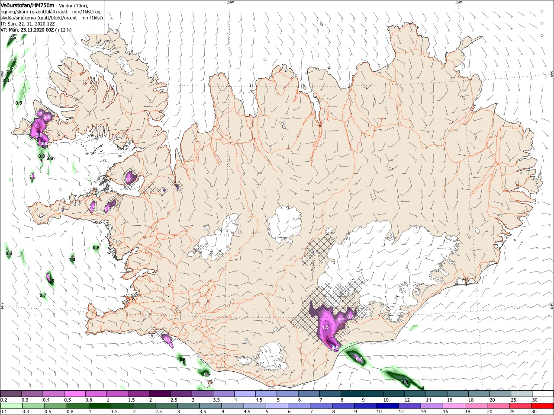Viewport: 554px width, 415px height.
Task: Click the '15W' longitude label at the top
Action: pyautogui.click(x=458, y=2)
